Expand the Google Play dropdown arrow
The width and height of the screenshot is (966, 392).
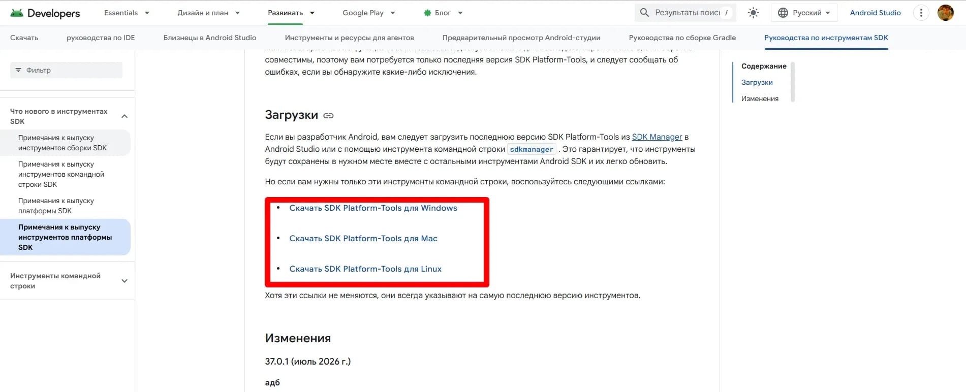click(x=393, y=13)
